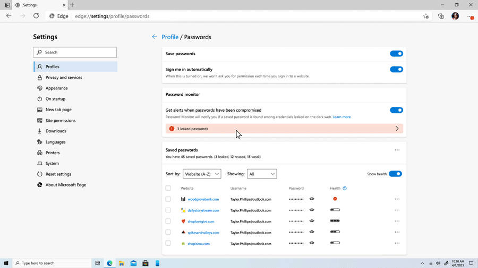This screenshot has width=478, height=268.
Task: Toggle Sign me in automatically
Action: tap(396, 69)
